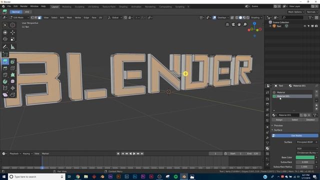
Task: Click the Deselect material button
Action: 310,120
